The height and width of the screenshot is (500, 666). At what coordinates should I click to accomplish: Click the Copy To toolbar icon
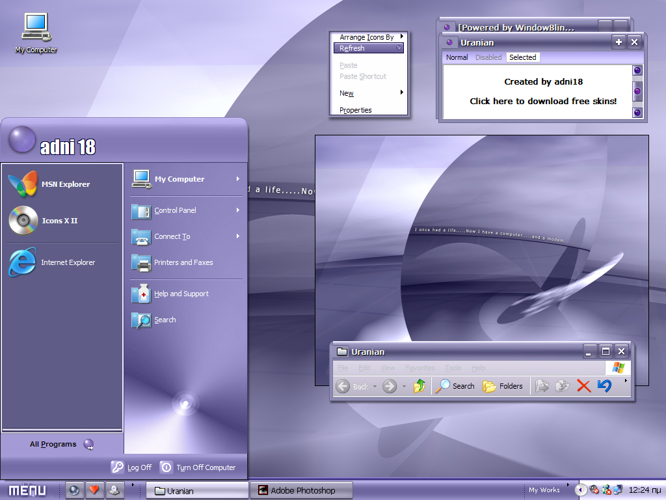[x=563, y=385]
